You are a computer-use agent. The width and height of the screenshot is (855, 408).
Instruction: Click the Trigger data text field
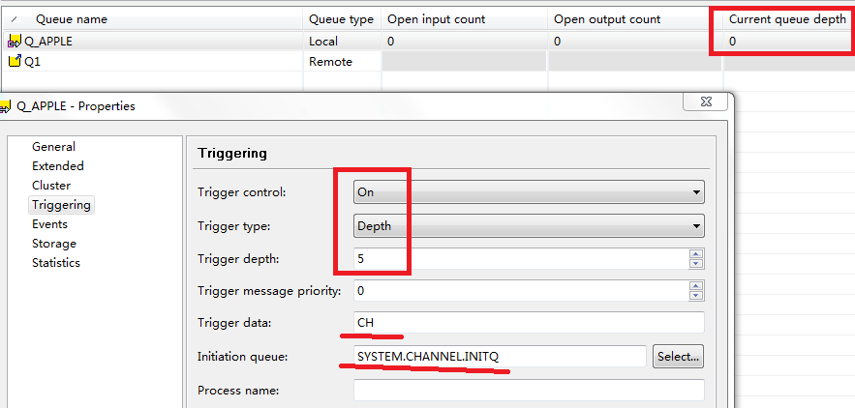click(x=528, y=323)
